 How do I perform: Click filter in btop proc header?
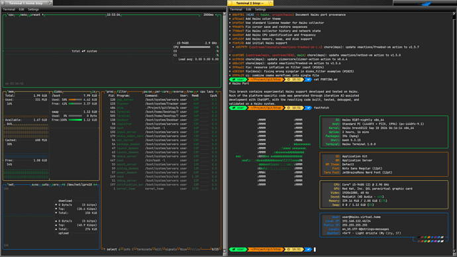[x=122, y=91]
